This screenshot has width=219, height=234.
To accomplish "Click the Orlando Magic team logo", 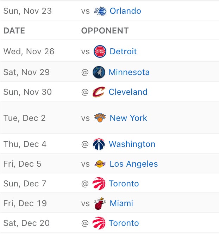I will coord(100,11).
